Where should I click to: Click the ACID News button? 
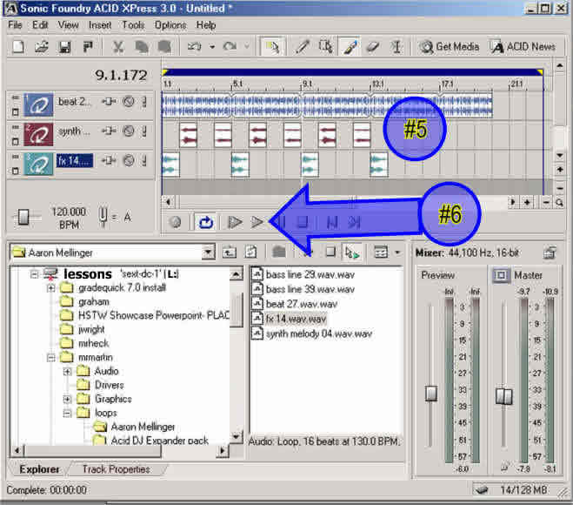point(522,46)
